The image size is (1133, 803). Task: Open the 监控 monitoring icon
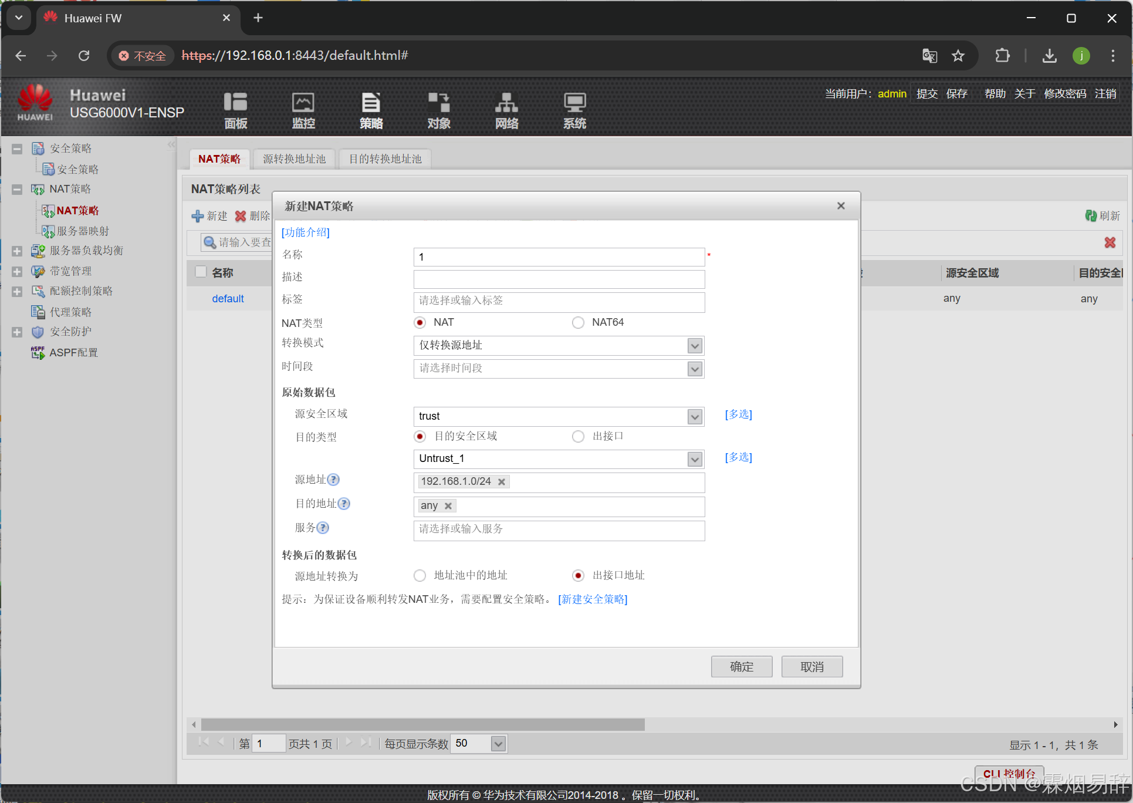pyautogui.click(x=303, y=103)
